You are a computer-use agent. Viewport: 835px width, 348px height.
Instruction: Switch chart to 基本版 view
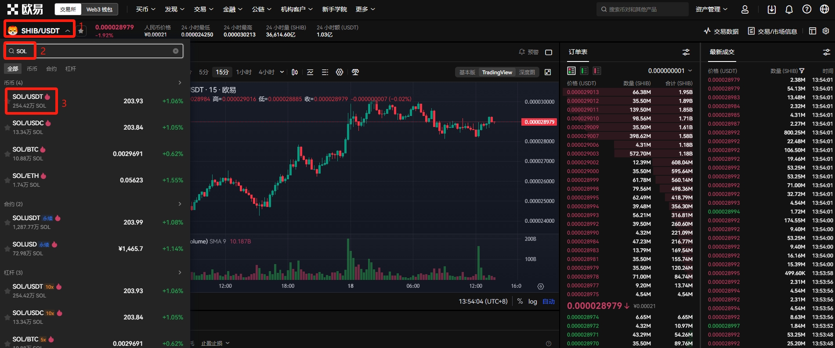[x=467, y=72]
